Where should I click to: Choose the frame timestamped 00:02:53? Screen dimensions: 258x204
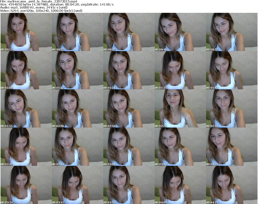pos(78,147)
